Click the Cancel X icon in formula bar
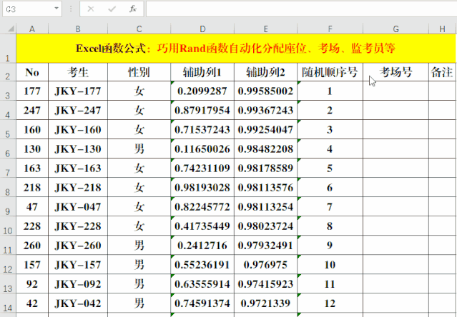The width and height of the screenshot is (457, 317). (92, 9)
